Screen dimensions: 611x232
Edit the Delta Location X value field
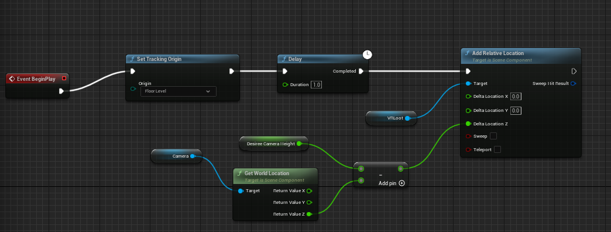point(516,96)
